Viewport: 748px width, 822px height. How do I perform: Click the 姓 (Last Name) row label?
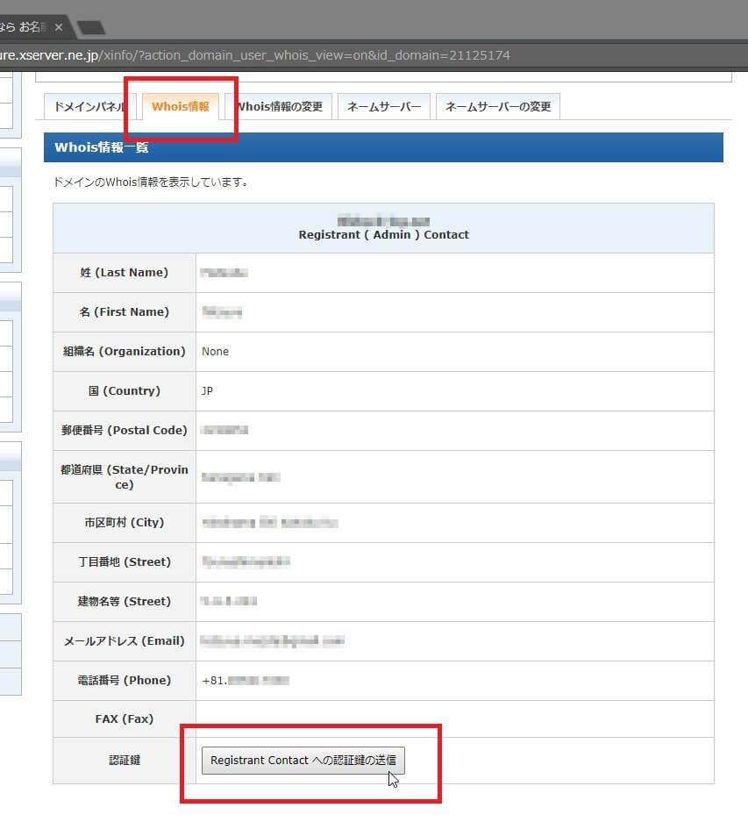[x=124, y=273]
